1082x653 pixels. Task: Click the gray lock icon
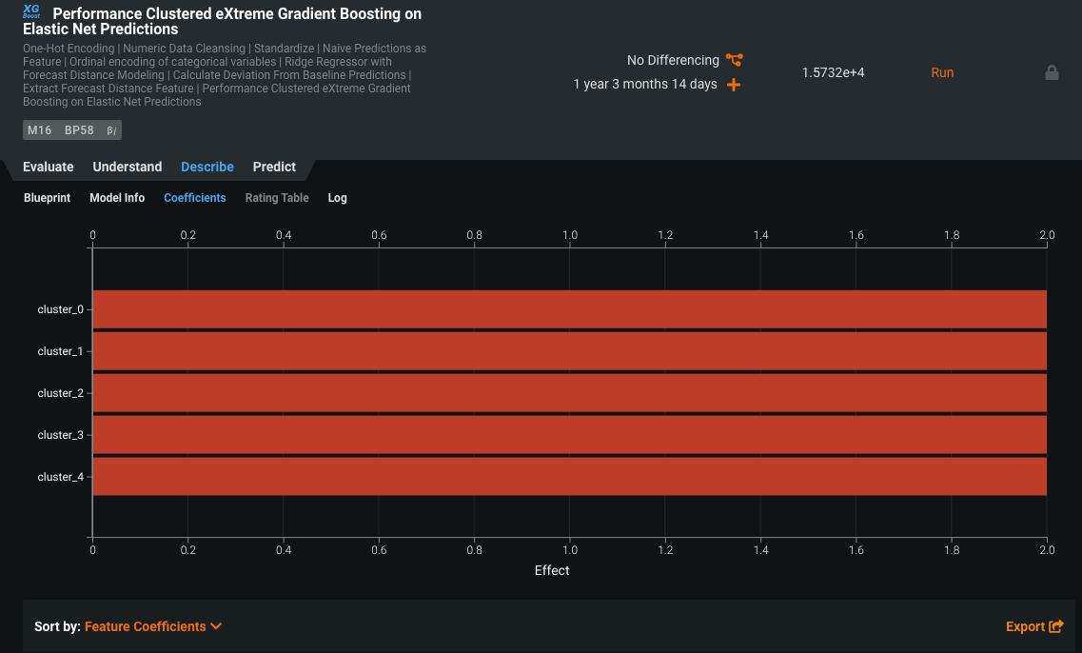click(1052, 72)
